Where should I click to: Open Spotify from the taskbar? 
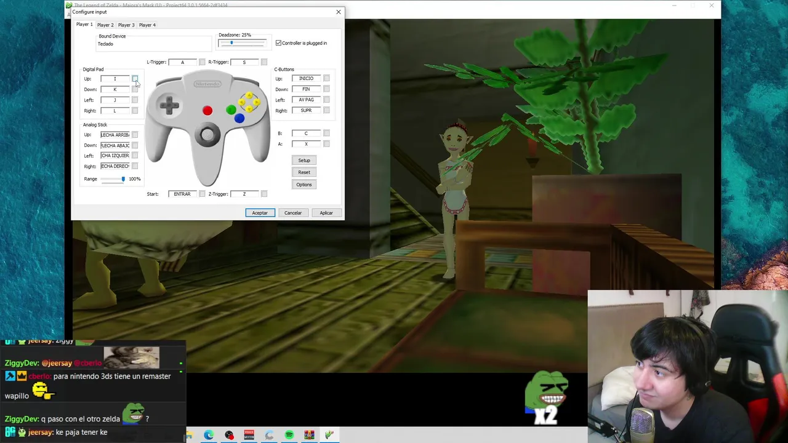(289, 435)
